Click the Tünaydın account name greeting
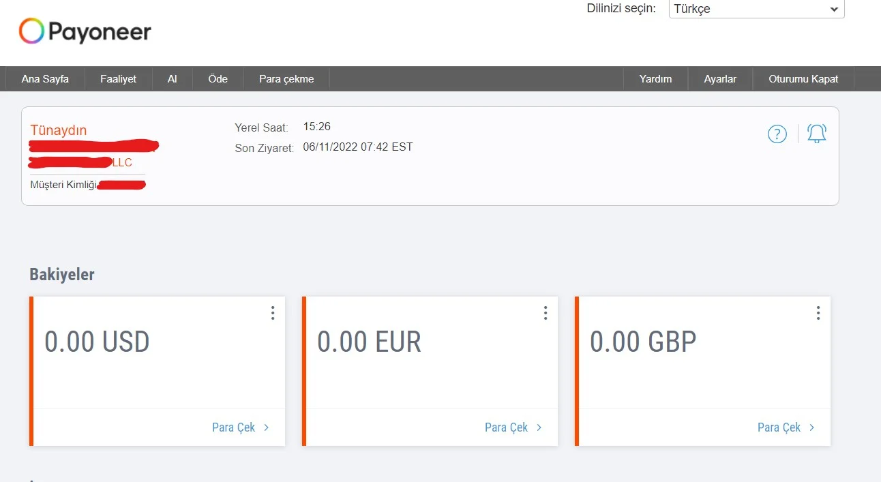The height and width of the screenshot is (482, 881). tap(59, 130)
